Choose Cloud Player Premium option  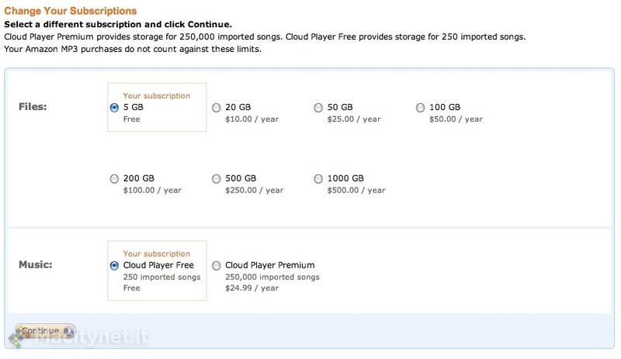[x=217, y=265]
